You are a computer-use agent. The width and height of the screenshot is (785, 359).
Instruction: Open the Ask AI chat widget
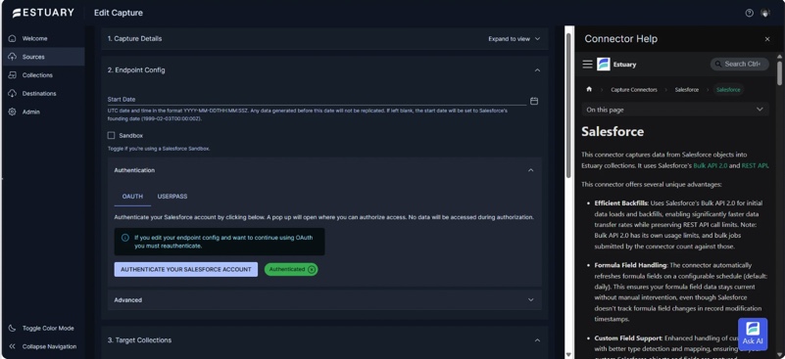tap(753, 334)
